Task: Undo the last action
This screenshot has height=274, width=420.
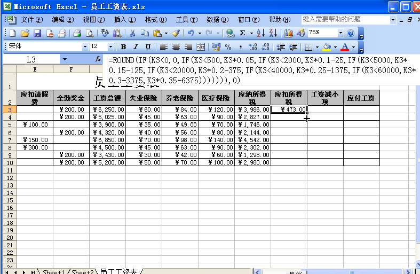Action: tap(191, 33)
